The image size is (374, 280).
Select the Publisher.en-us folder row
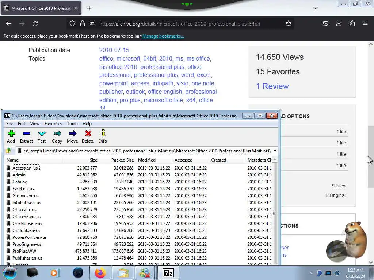(138, 258)
